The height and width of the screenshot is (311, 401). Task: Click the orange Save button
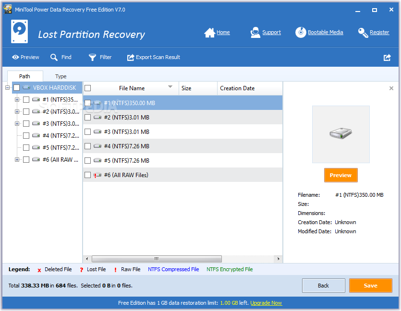371,286
